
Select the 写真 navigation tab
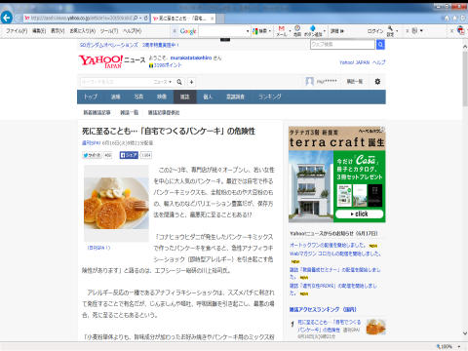[x=138, y=97]
